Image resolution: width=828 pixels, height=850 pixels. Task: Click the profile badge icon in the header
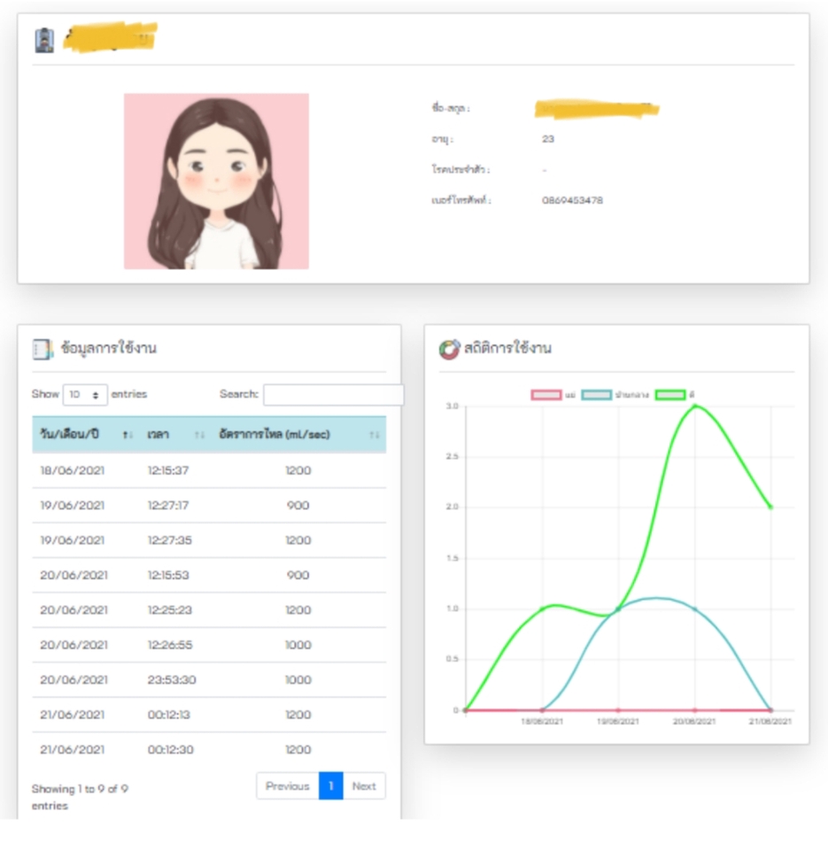pos(44,40)
